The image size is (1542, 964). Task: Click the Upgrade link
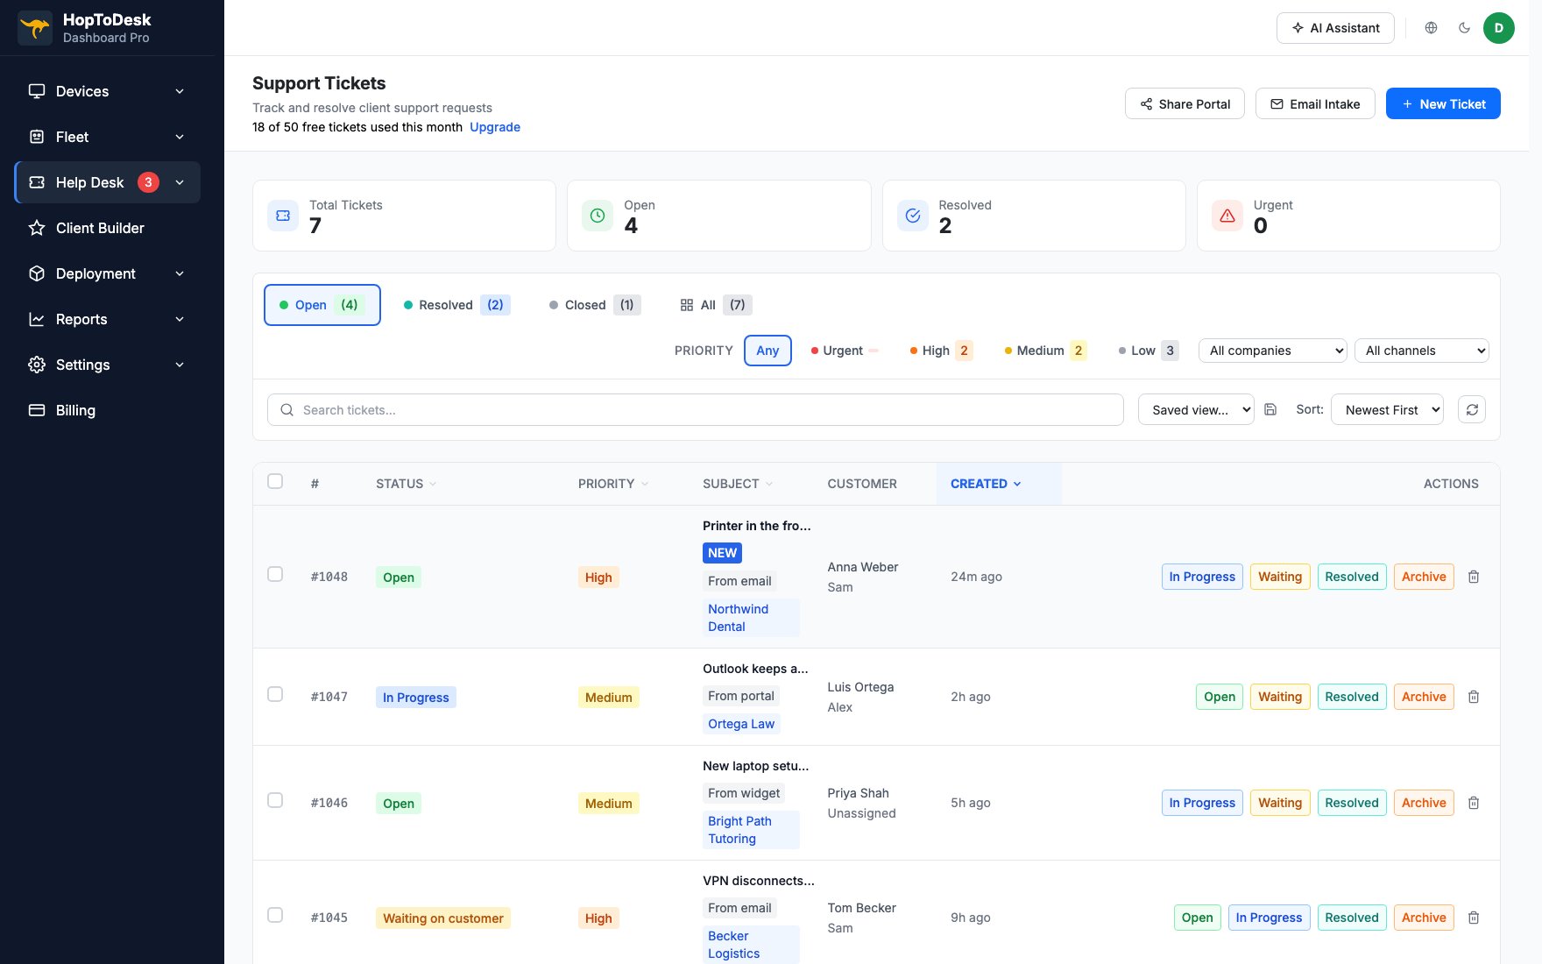[495, 127]
